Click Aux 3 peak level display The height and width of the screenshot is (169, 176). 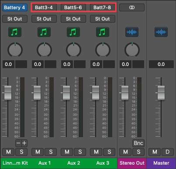pyautogui.click(x=109, y=64)
